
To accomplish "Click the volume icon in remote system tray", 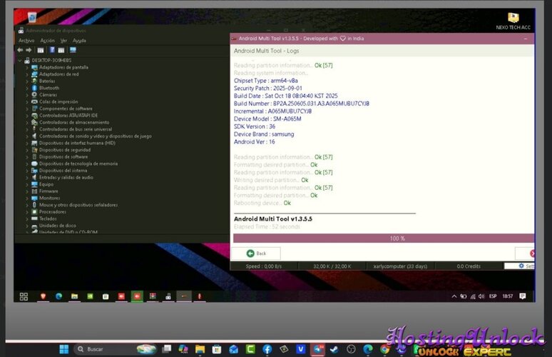I will pyautogui.click(x=481, y=296).
